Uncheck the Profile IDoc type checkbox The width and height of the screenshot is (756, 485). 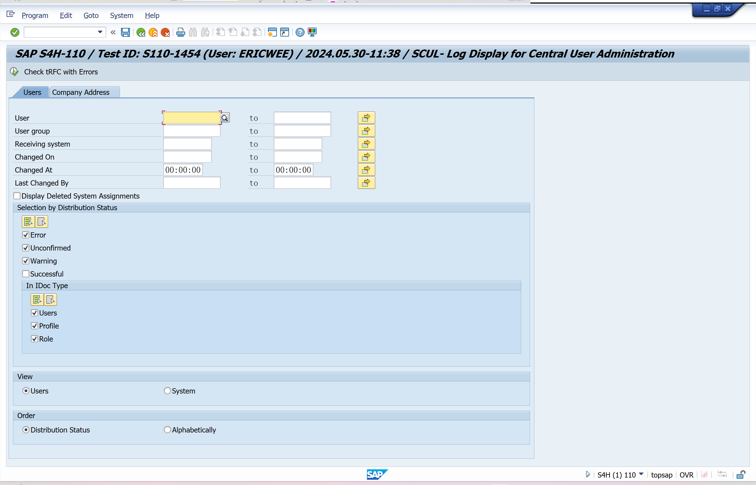(35, 326)
